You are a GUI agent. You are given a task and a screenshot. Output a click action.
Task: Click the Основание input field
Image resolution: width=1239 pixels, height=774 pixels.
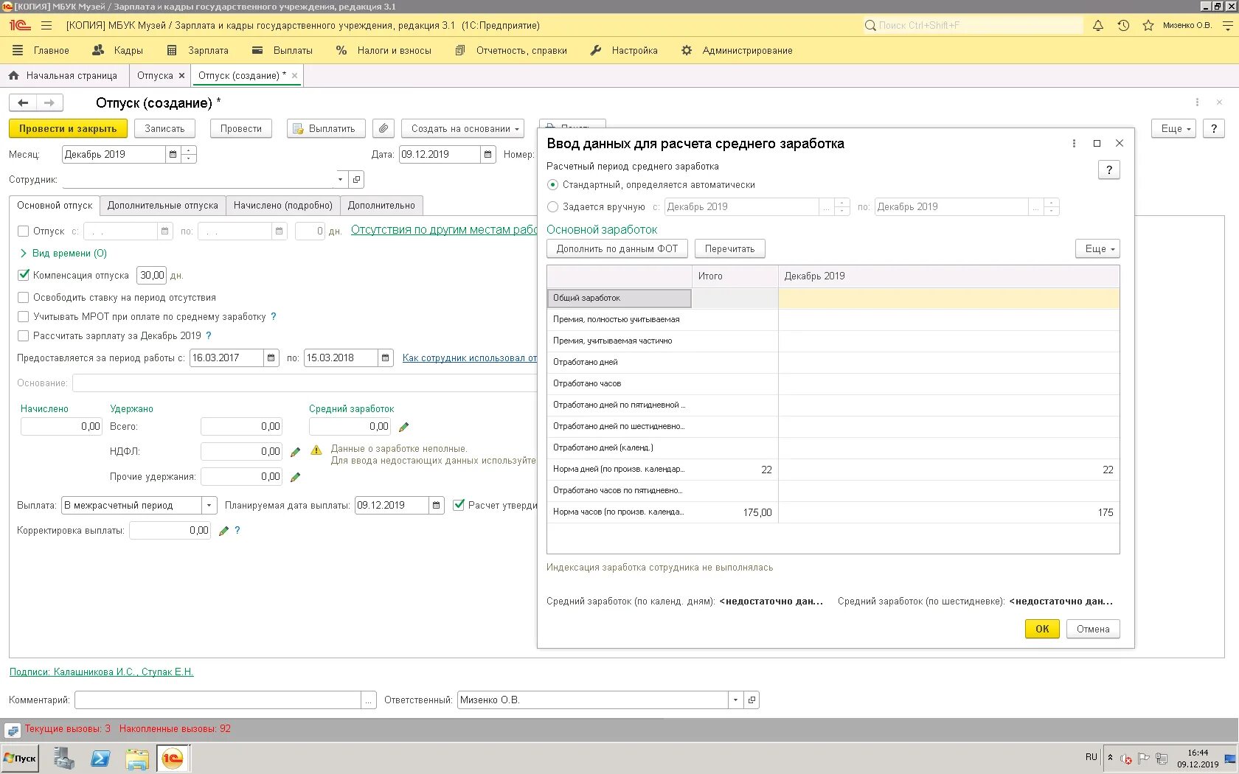click(305, 383)
